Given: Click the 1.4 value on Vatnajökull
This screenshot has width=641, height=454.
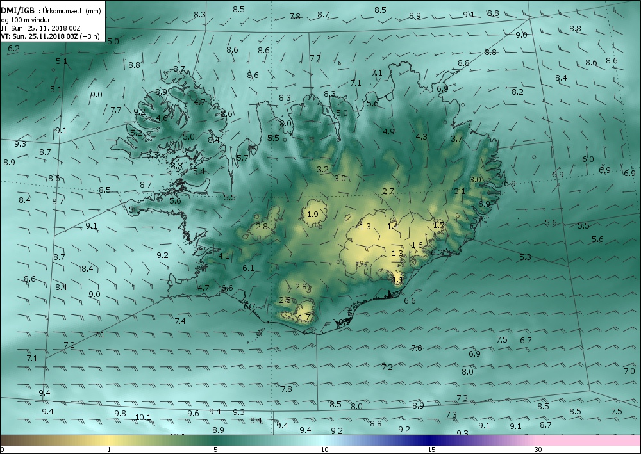Looking at the screenshot, I should pyautogui.click(x=392, y=226).
